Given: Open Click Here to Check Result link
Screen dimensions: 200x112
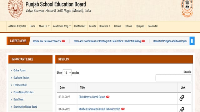Looking at the screenshot, I should (92, 97).
